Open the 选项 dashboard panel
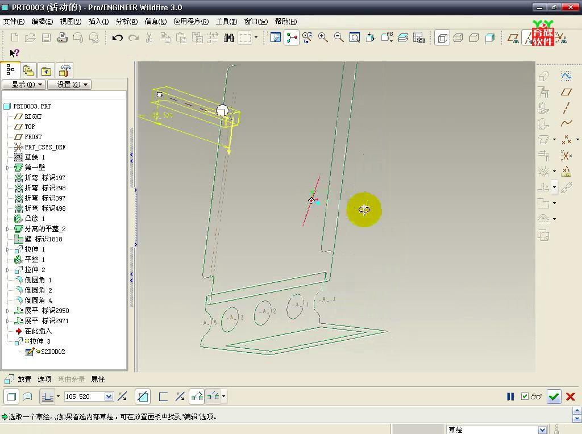 [44, 379]
